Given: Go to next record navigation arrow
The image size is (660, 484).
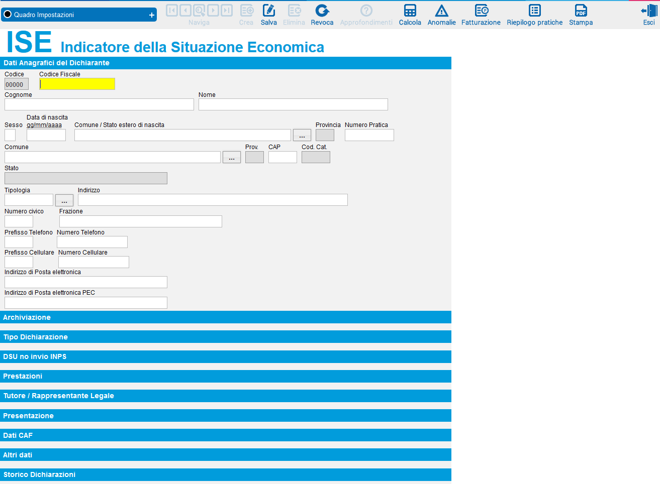Looking at the screenshot, I should pos(213,10).
